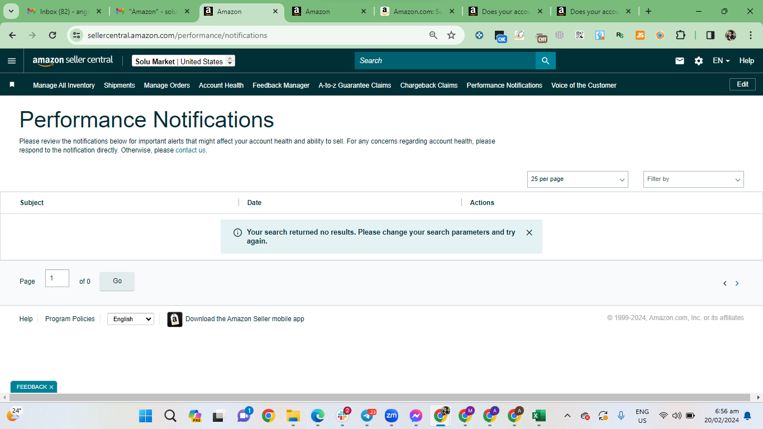The image size is (763, 429).
Task: Open Manage All Inventory menu
Action: click(x=64, y=85)
